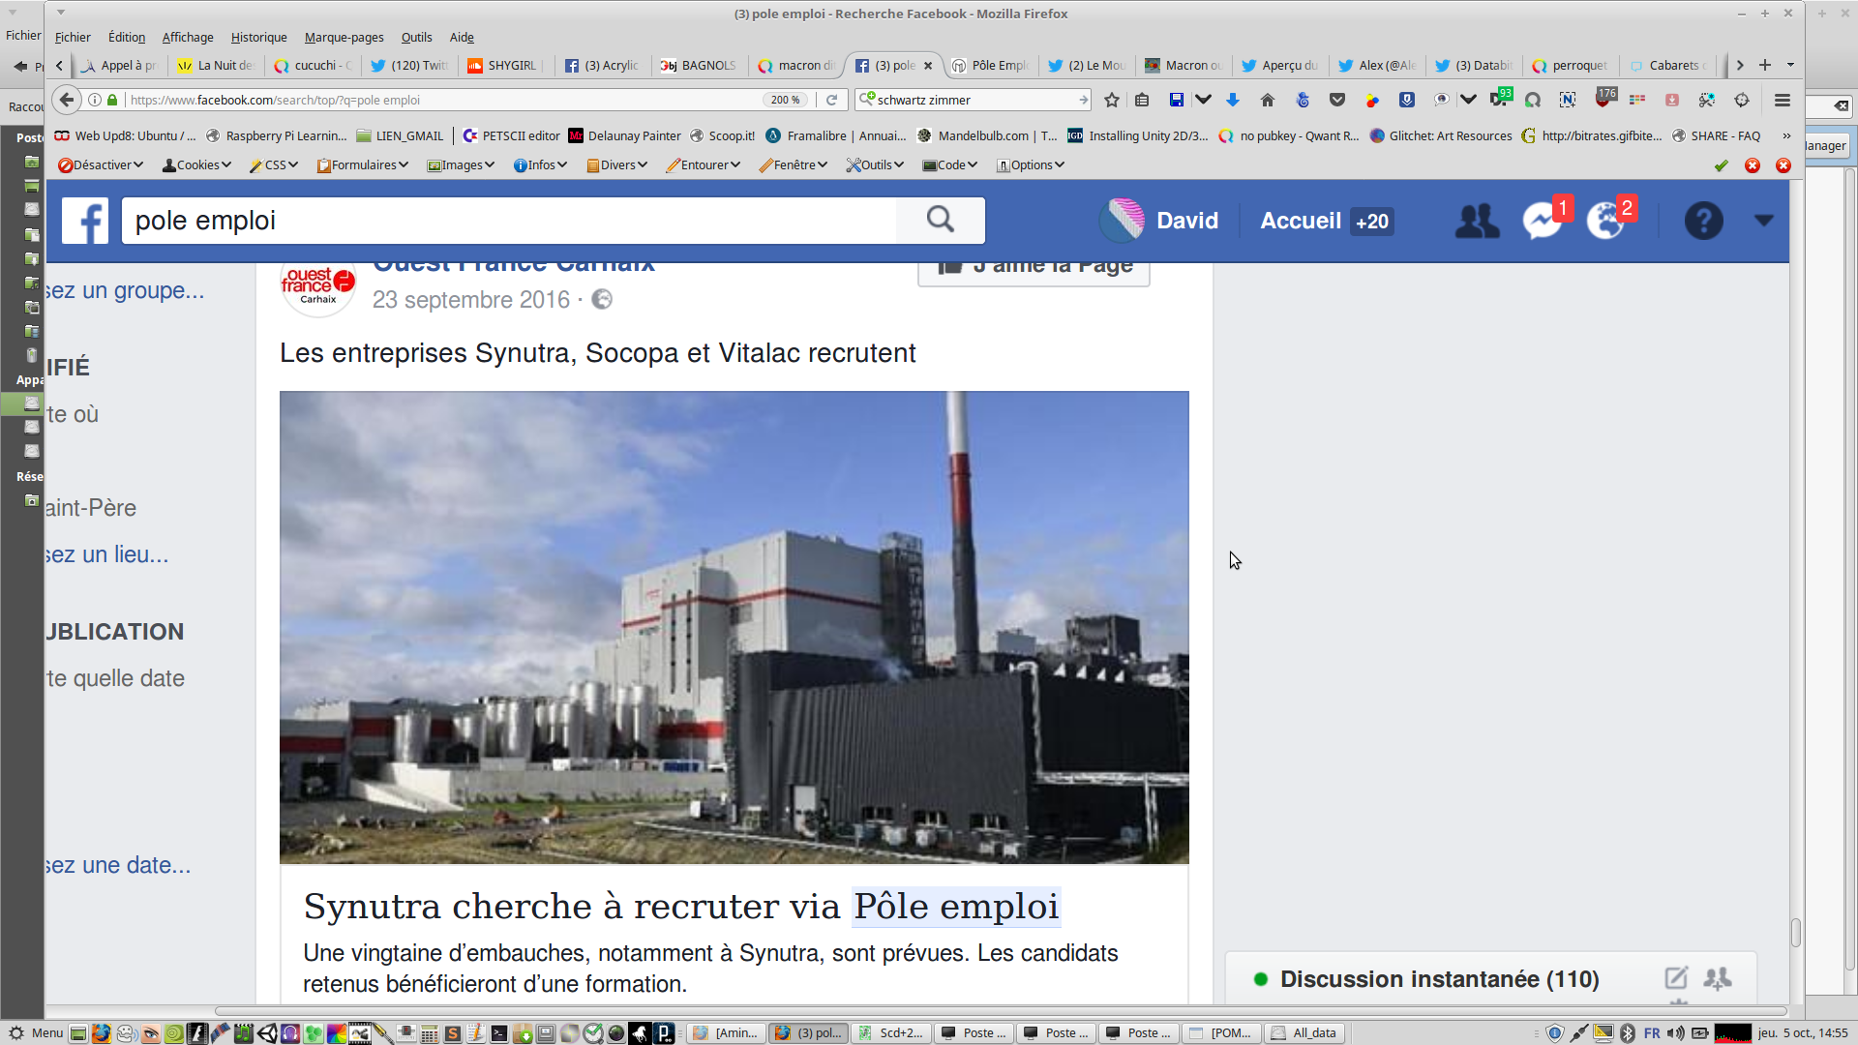1858x1045 pixels.
Task: Click the search magnifier button
Action: pyautogui.click(x=940, y=221)
